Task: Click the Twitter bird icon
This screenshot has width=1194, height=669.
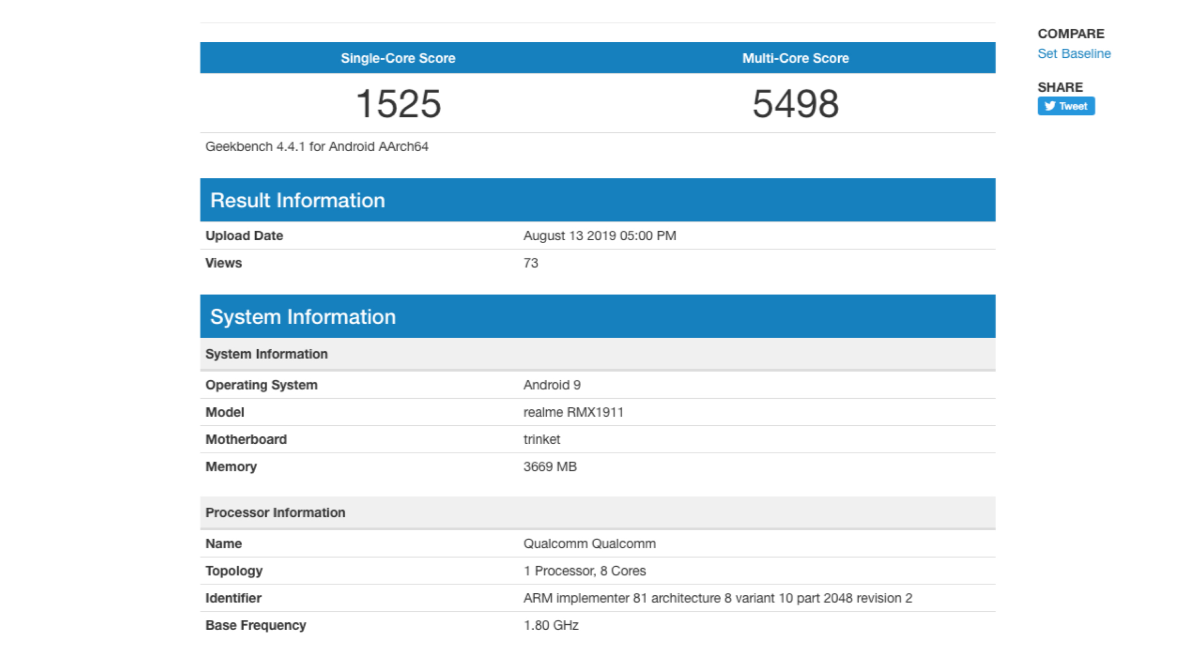Action: [1050, 106]
